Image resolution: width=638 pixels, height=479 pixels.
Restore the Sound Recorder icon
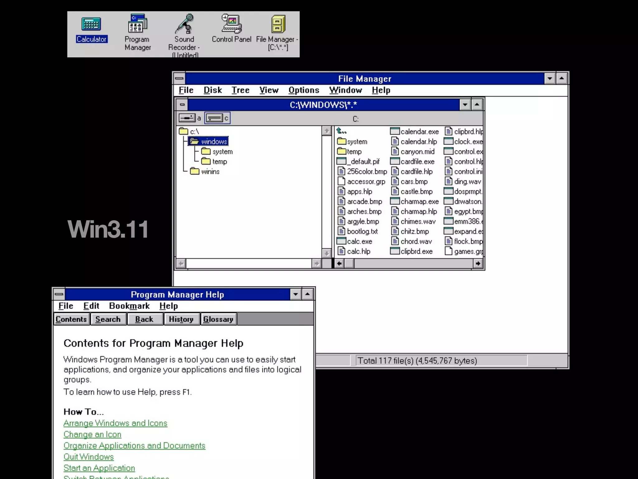[x=184, y=36]
